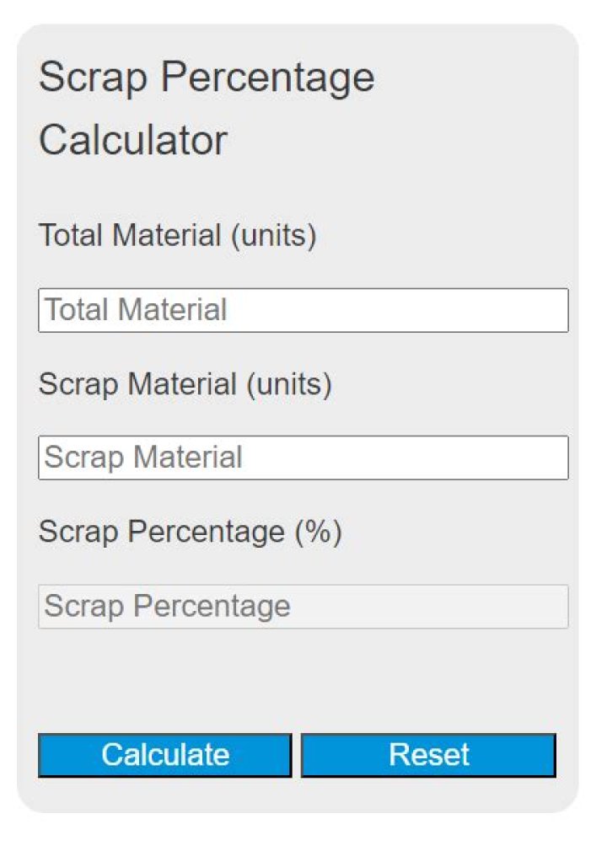Screen dimensions: 607x851
Task: Click the Total Material input field
Action: [x=303, y=310]
